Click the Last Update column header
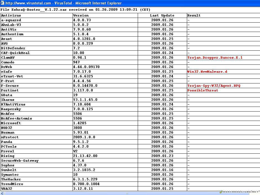Viewport: 260px width, 195px height. (162, 15)
